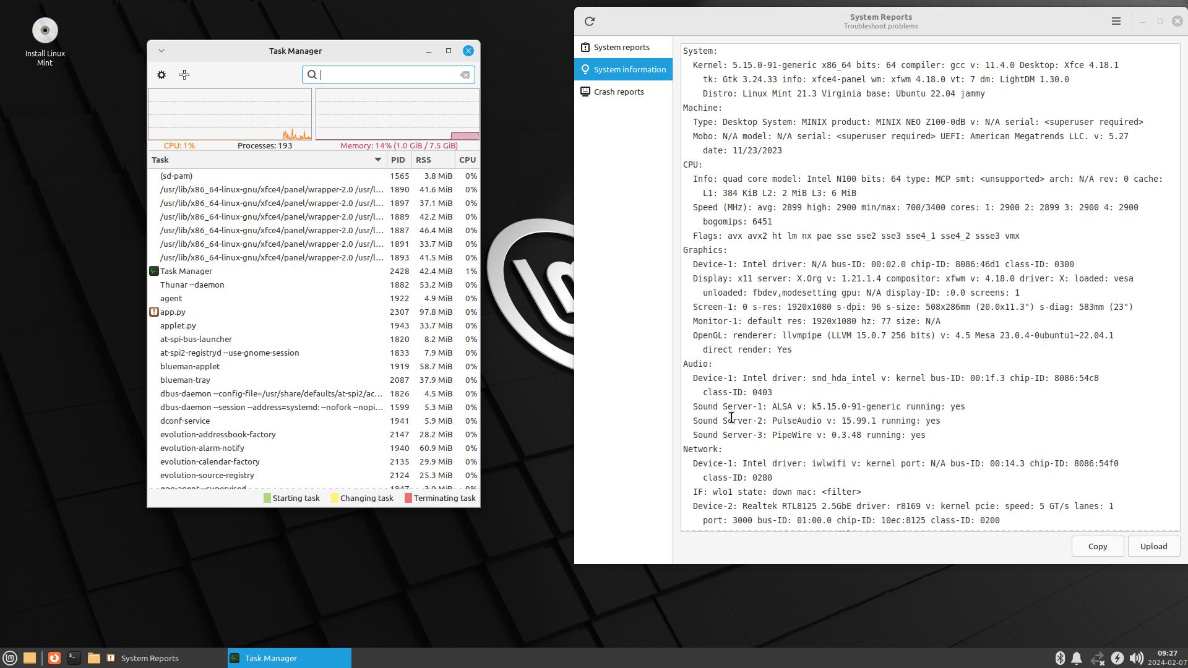Launch Firefox from the panel
The height and width of the screenshot is (668, 1188).
pyautogui.click(x=54, y=658)
